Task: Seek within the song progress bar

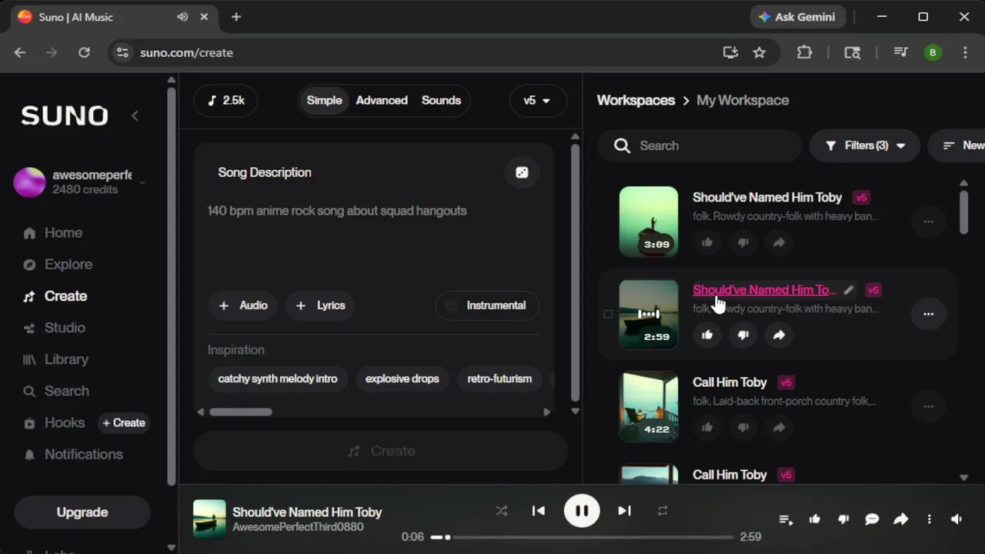Action: 582,537
